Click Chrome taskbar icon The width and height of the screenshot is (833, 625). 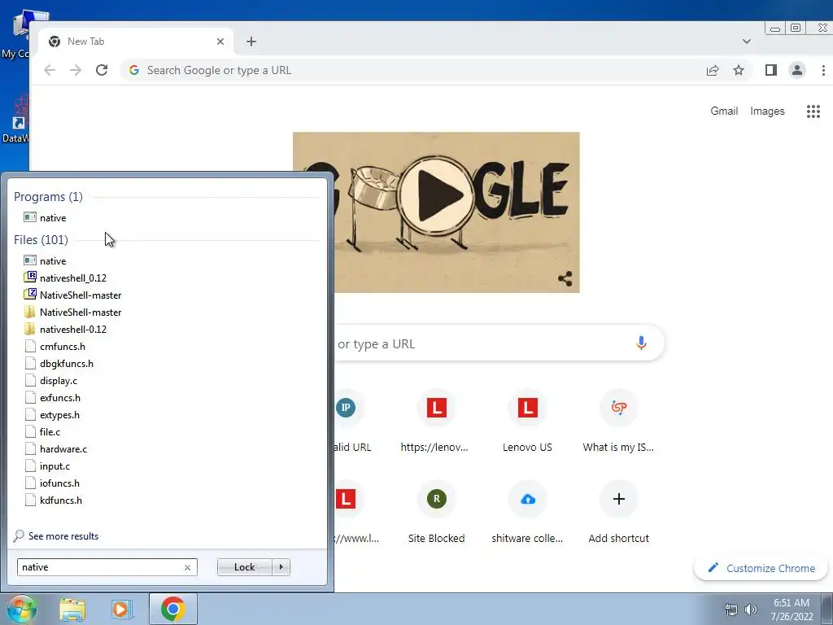pyautogui.click(x=172, y=609)
